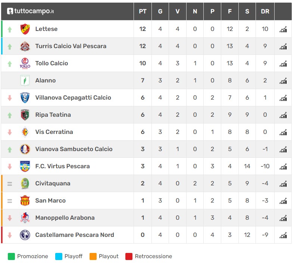Image resolution: width=294 pixels, height=263 pixels.
Task: Open the stats chart icon for Lettese
Action: [283, 29]
